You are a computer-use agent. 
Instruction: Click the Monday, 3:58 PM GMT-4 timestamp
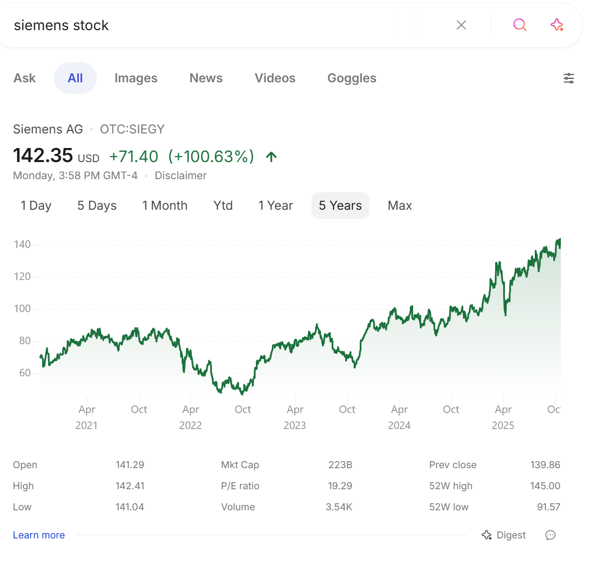75,175
